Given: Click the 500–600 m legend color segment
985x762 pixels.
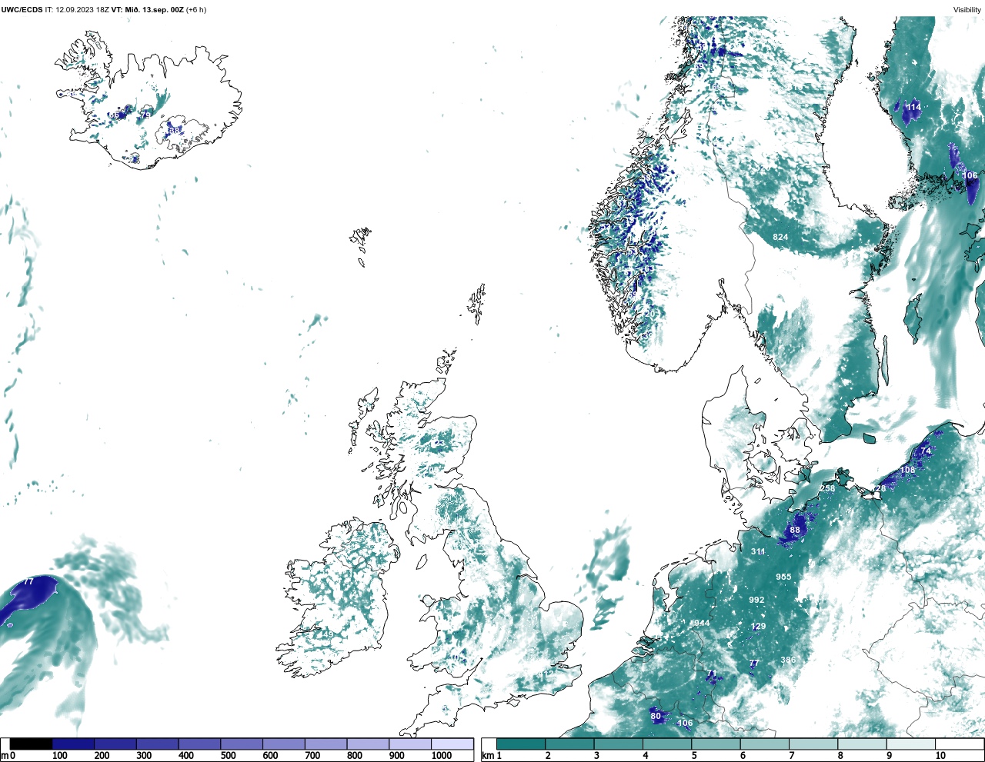Looking at the screenshot, I should pos(242,744).
